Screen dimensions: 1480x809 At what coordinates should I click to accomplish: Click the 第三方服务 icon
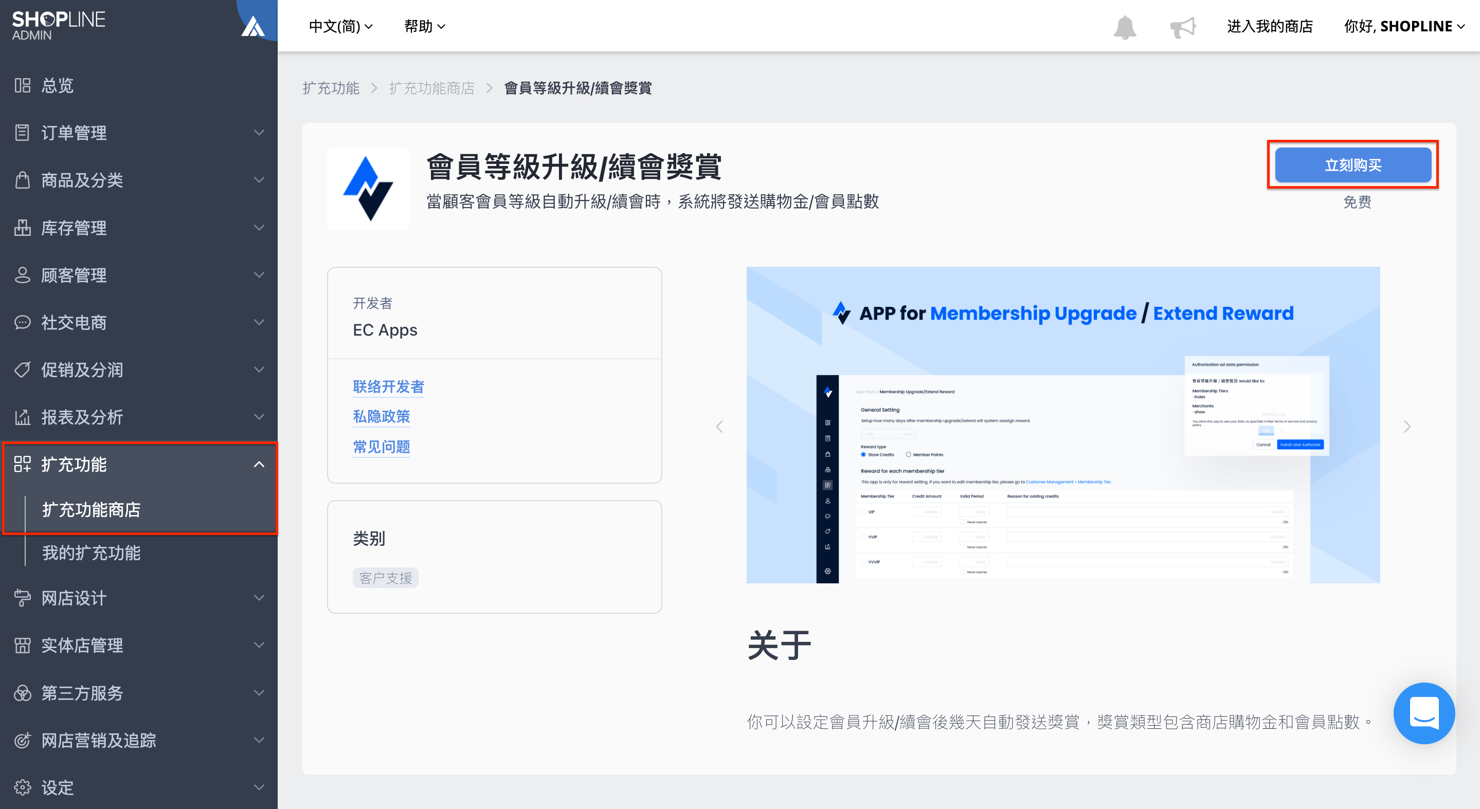click(x=23, y=693)
